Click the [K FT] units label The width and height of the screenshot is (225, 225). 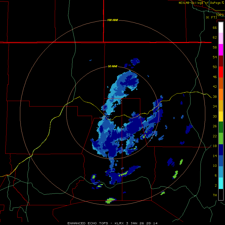[211, 17]
